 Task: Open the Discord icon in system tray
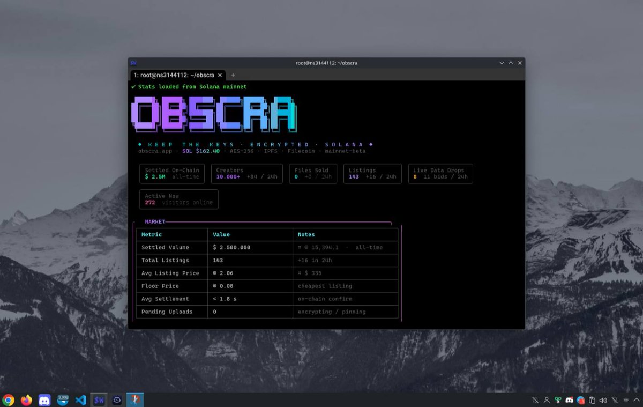[x=569, y=400]
